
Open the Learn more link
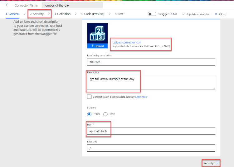141,97
